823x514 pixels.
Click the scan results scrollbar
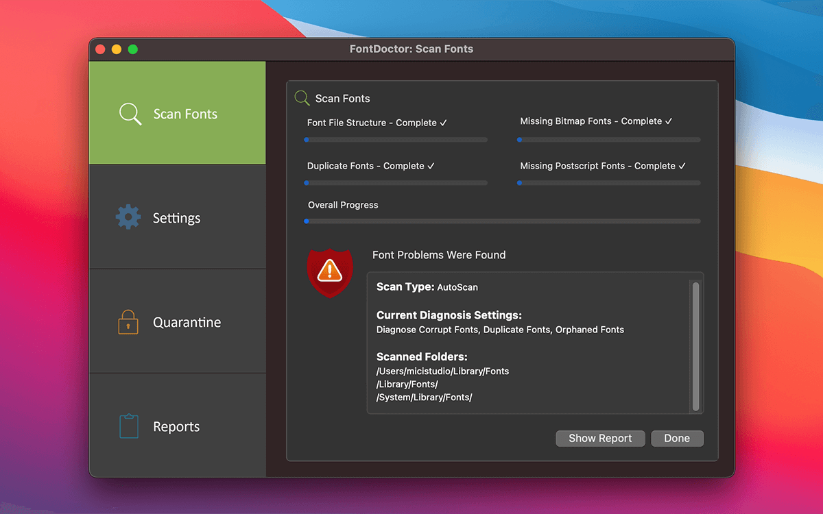point(695,346)
